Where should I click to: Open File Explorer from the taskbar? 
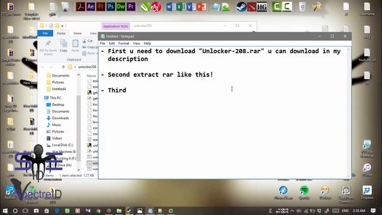click(x=119, y=211)
